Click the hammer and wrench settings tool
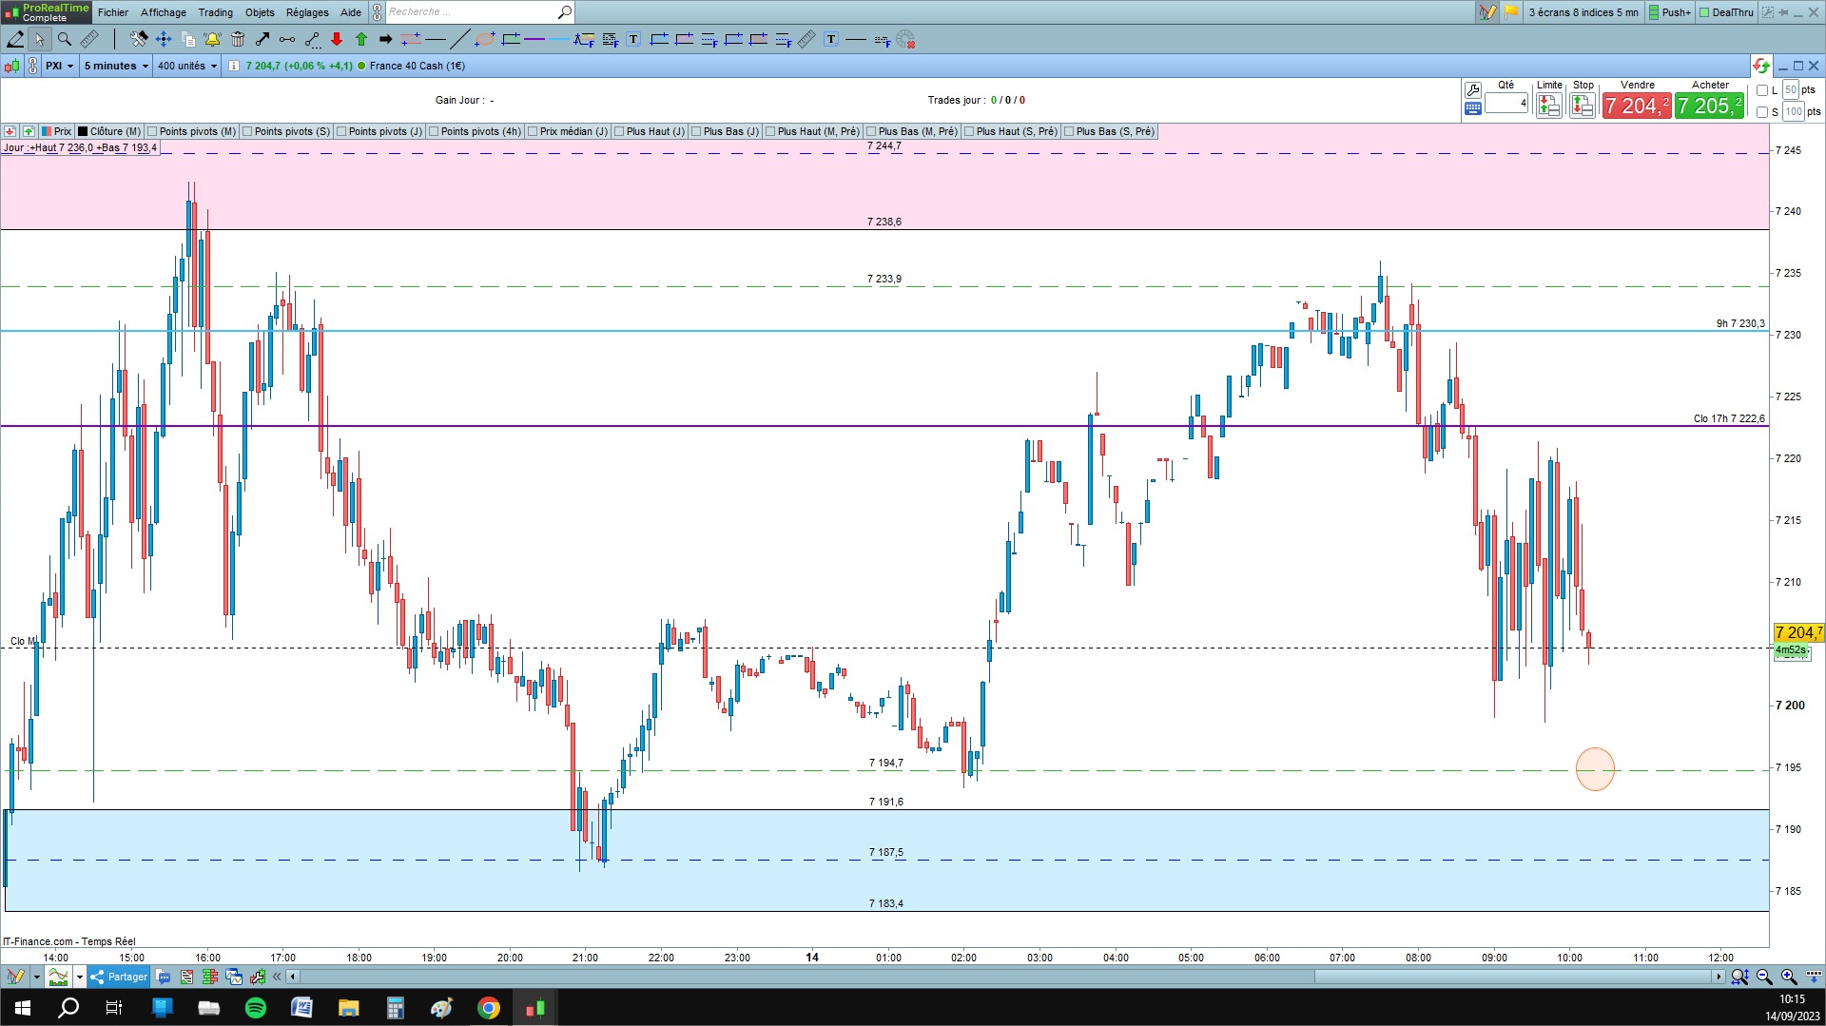This screenshot has height=1026, width=1826. [x=139, y=39]
